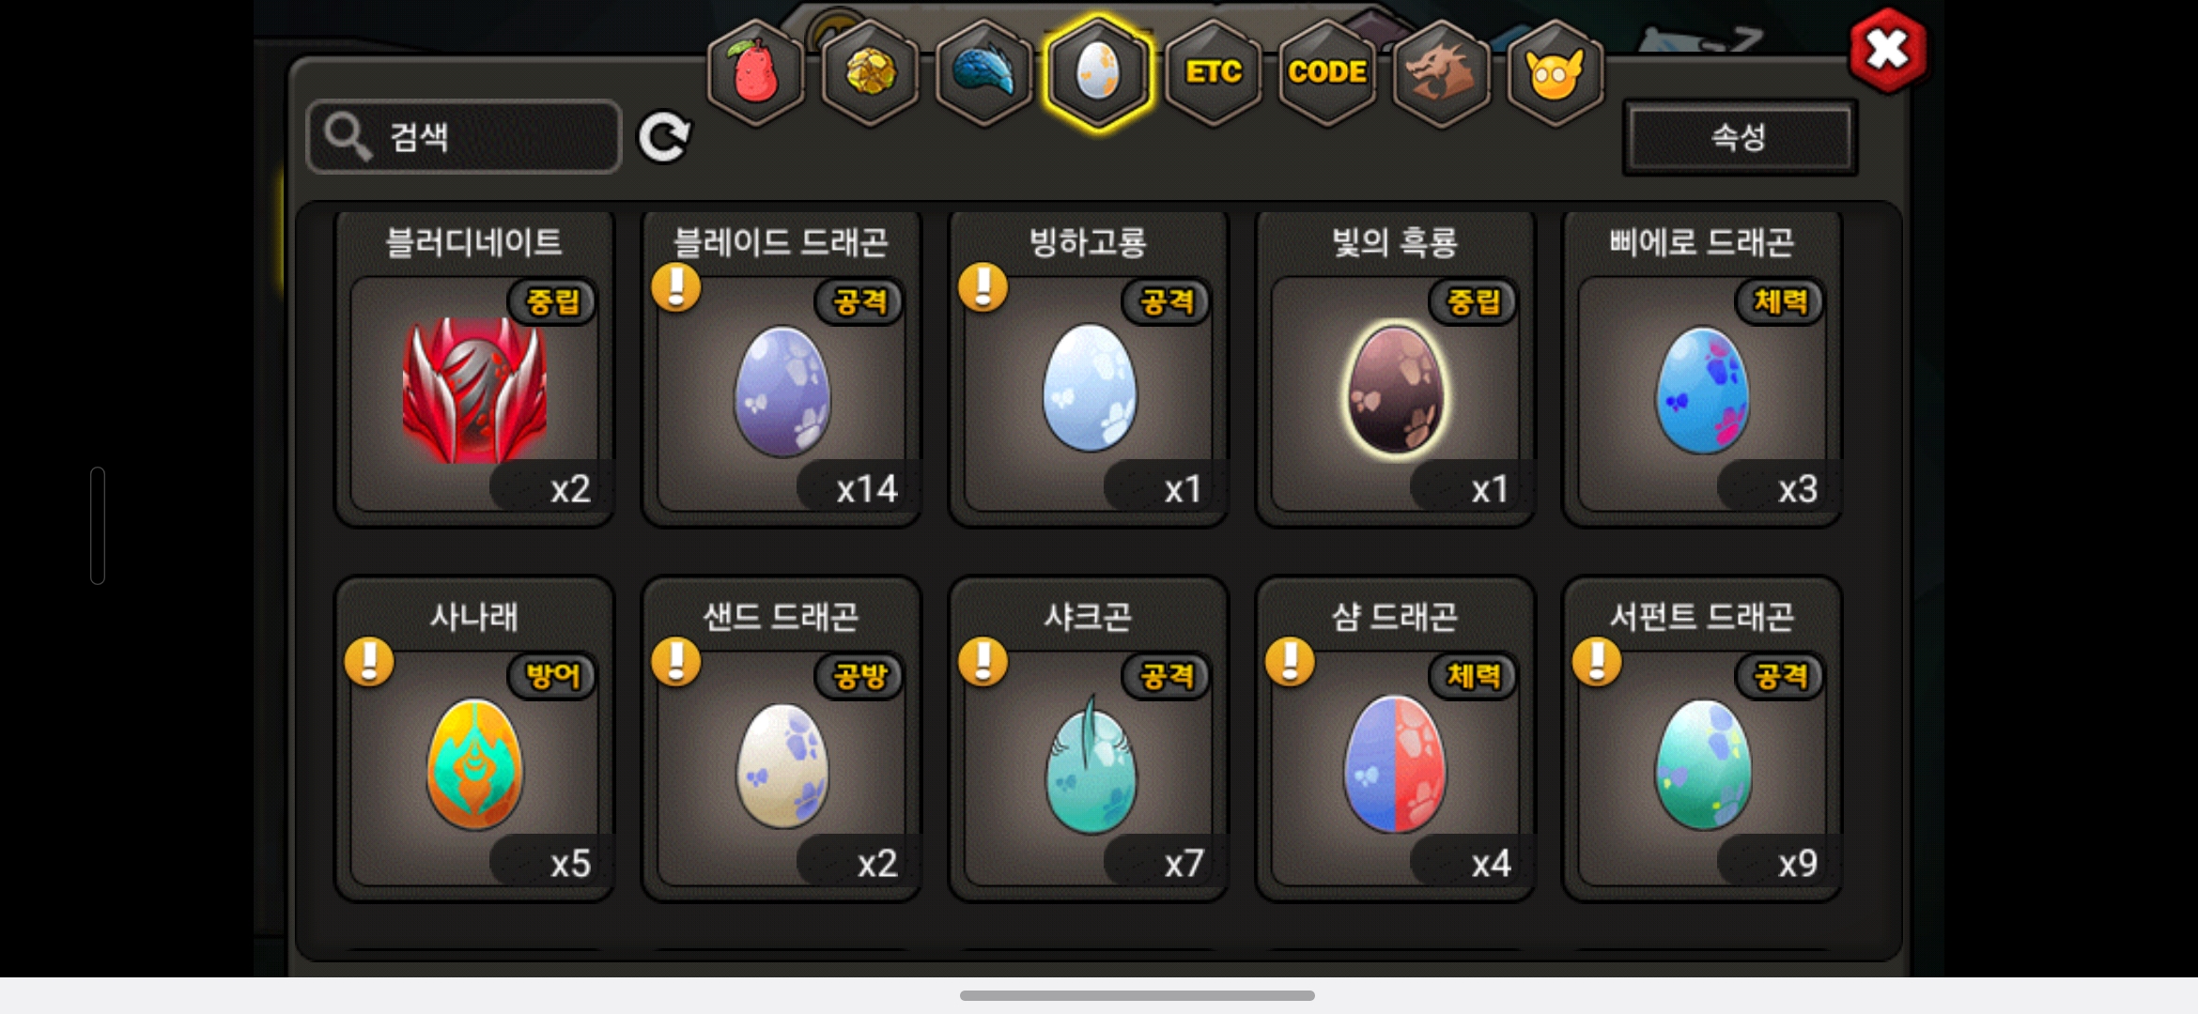Select the 블러디네이트 egg card
Image resolution: width=2198 pixels, height=1014 pixels.
[474, 368]
